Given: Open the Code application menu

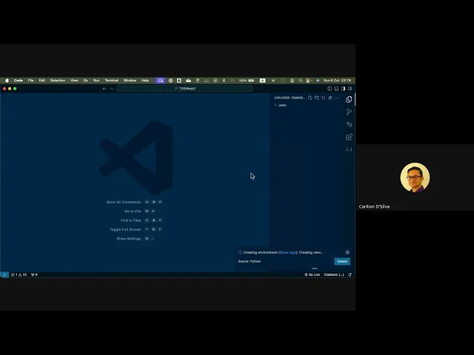Looking at the screenshot, I should click(x=19, y=81).
